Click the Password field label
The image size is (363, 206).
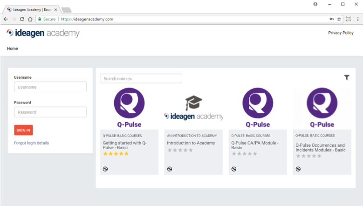pyautogui.click(x=22, y=103)
